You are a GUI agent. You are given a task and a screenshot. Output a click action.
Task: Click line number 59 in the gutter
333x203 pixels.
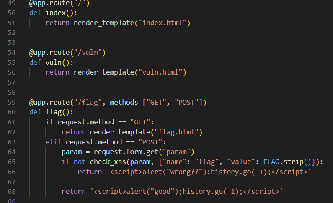click(x=12, y=102)
